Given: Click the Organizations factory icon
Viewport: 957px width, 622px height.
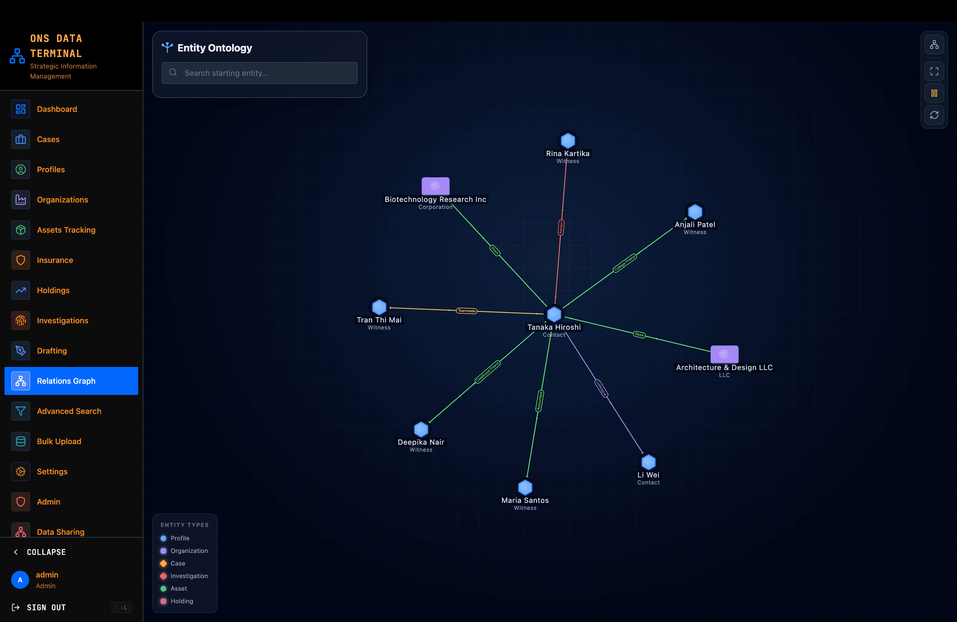Looking at the screenshot, I should pyautogui.click(x=20, y=200).
